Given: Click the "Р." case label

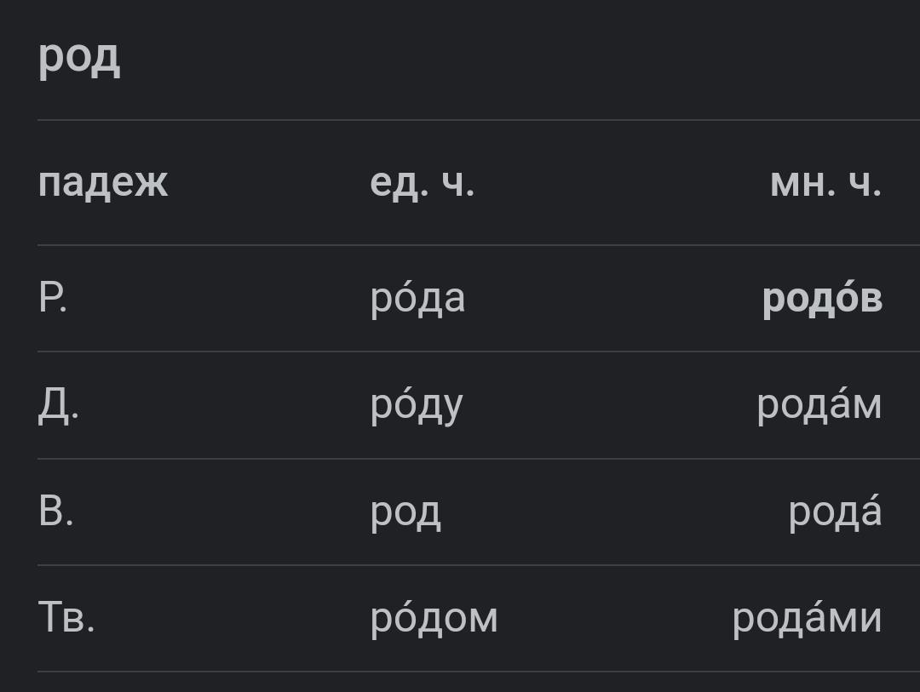Looking at the screenshot, I should pyautogui.click(x=53, y=299).
